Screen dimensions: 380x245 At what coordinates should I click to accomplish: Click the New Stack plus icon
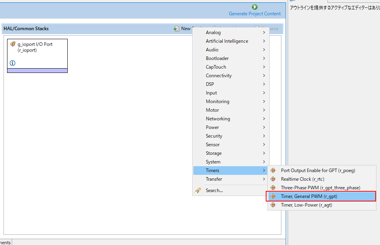pyautogui.click(x=176, y=29)
